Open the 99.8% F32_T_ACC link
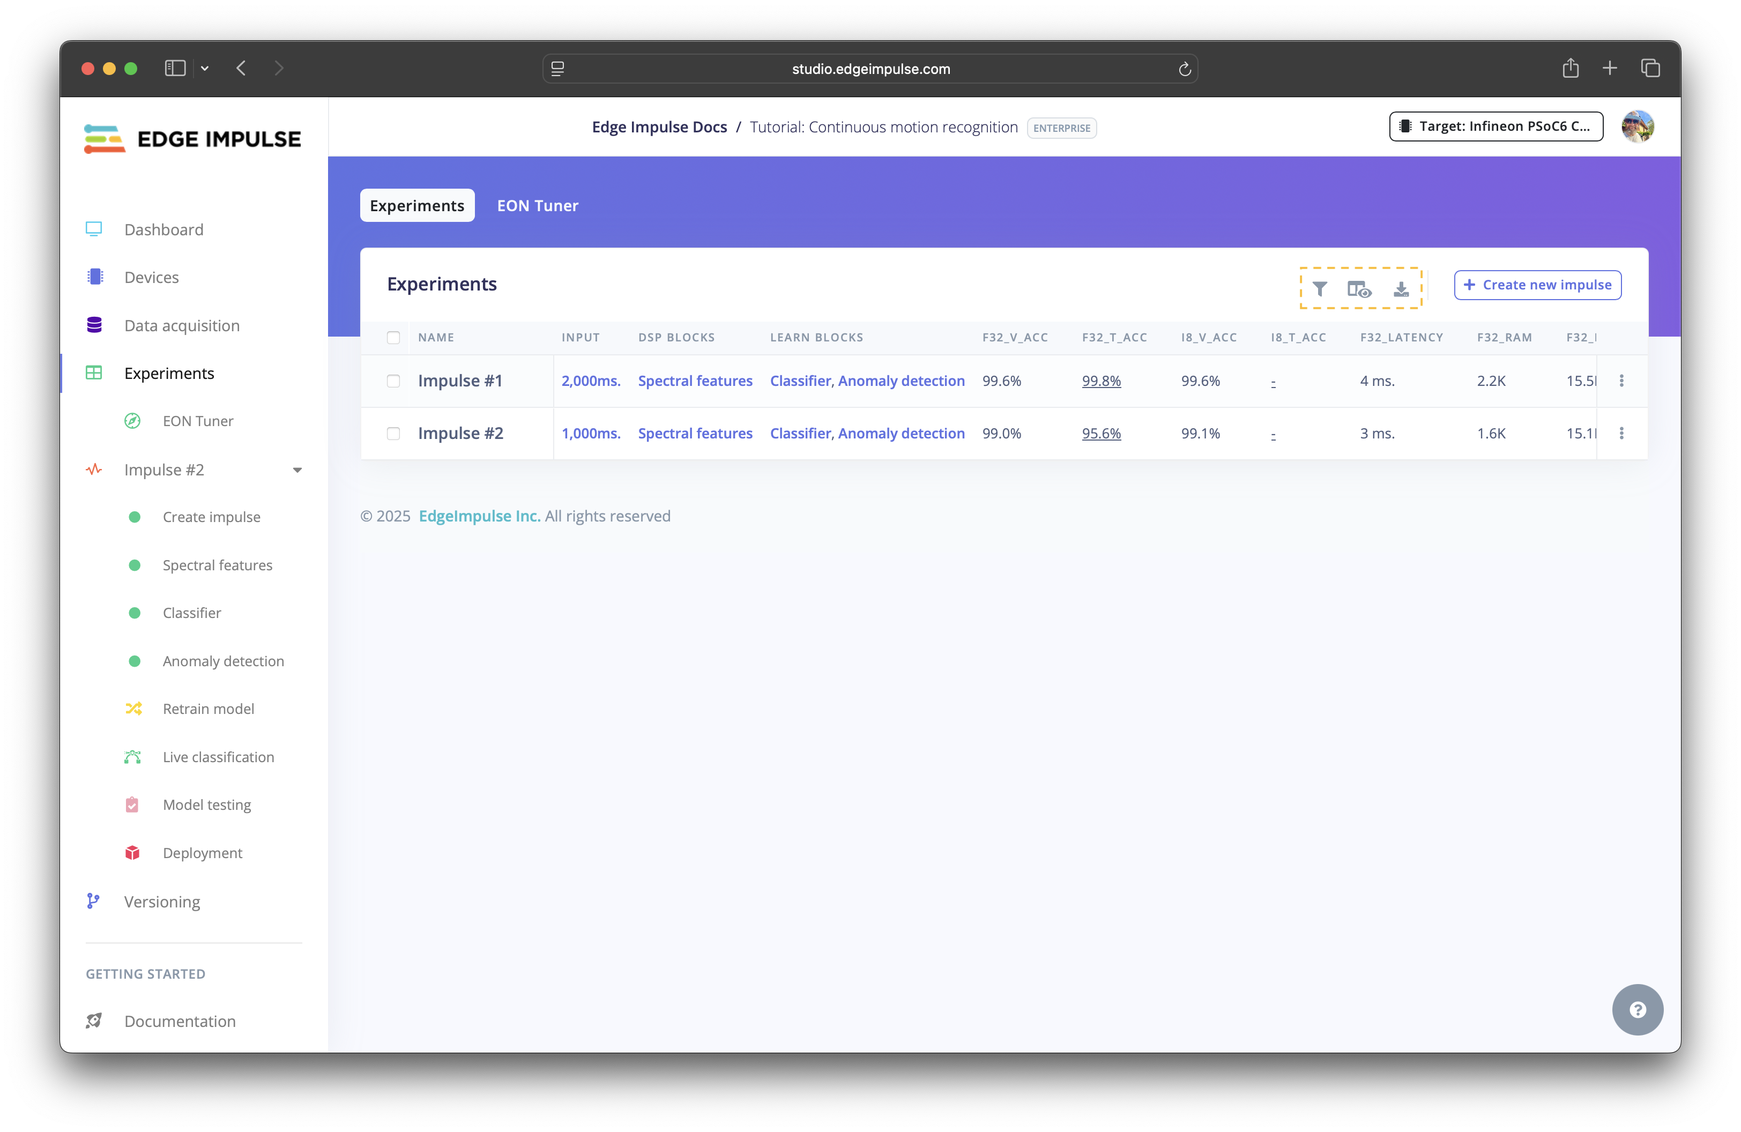The image size is (1741, 1132). tap(1101, 381)
